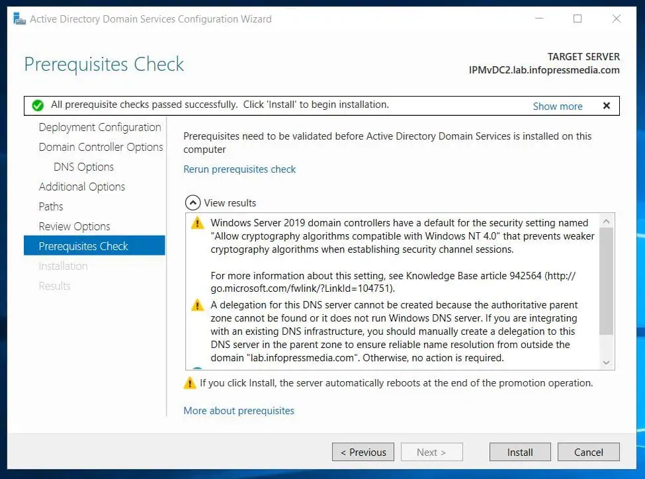Select the Prerequisites Check page
The width and height of the screenshot is (645, 479).
(x=94, y=245)
